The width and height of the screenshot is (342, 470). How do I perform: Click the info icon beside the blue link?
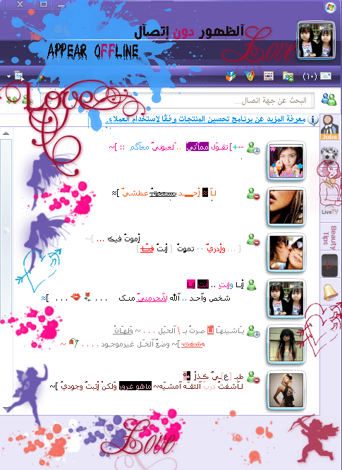coord(313,120)
